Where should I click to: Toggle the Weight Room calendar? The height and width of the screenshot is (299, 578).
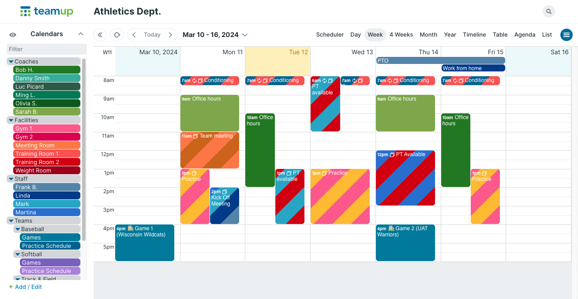click(x=47, y=170)
